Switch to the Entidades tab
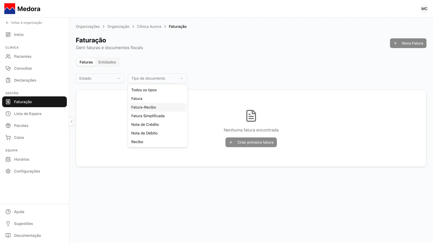This screenshot has height=243, width=433. click(x=107, y=62)
